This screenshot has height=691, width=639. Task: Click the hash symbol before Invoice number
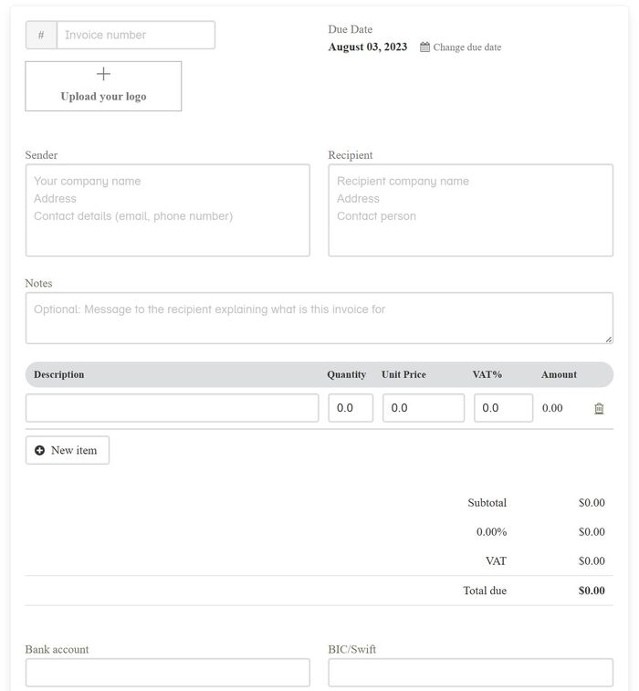tap(41, 36)
